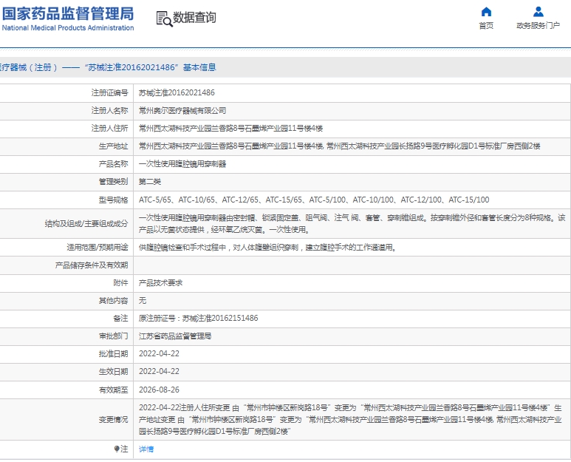Click the approving department 江苏省药品监督管理局

[175, 336]
